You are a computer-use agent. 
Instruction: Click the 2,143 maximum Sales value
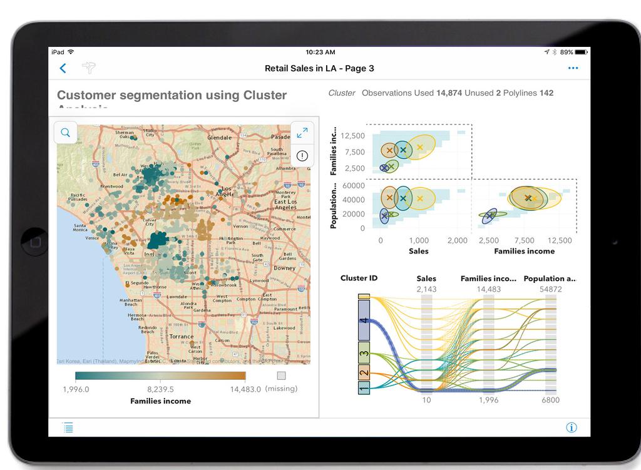pos(426,289)
